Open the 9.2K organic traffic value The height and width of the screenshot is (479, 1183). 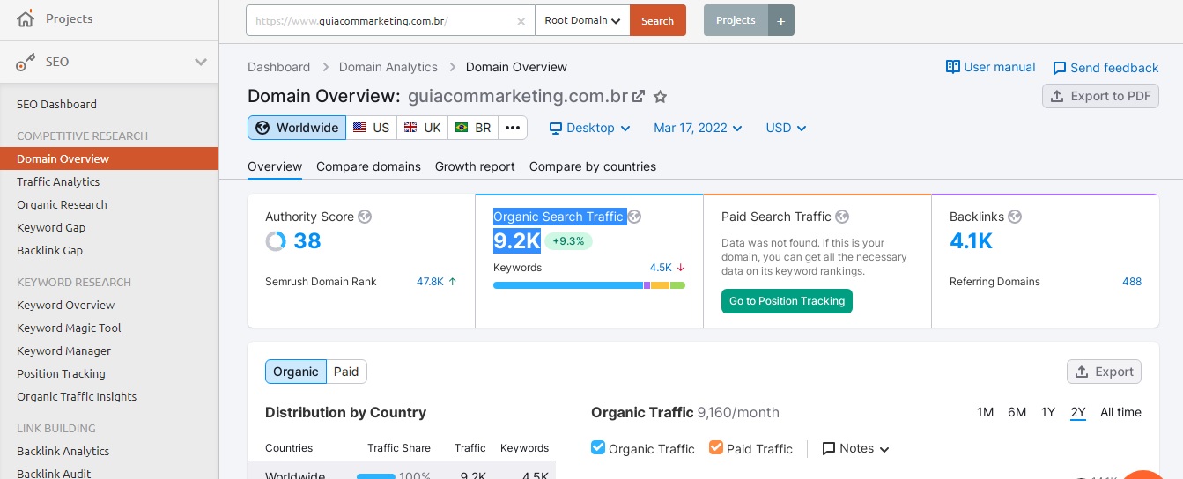[516, 240]
